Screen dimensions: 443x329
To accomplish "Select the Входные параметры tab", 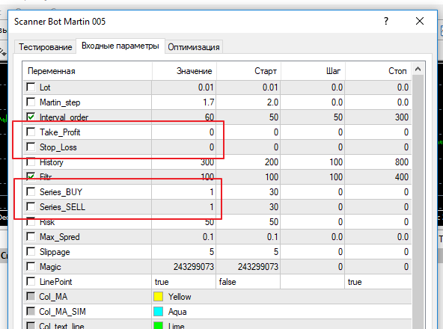I will coord(120,46).
